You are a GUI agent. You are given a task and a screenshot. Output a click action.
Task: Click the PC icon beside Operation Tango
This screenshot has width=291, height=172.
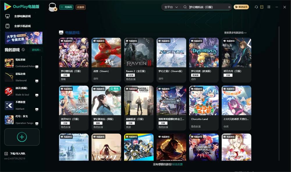click(x=37, y=124)
